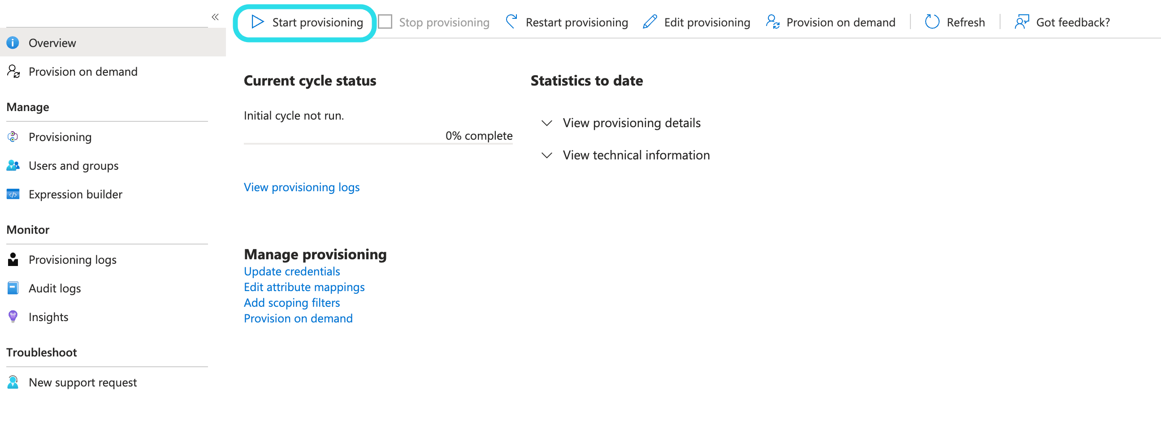1161x429 pixels.
Task: Select the Start provisioning play icon
Action: pyautogui.click(x=257, y=21)
